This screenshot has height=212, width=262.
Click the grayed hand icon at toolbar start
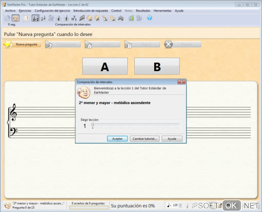click(x=7, y=18)
